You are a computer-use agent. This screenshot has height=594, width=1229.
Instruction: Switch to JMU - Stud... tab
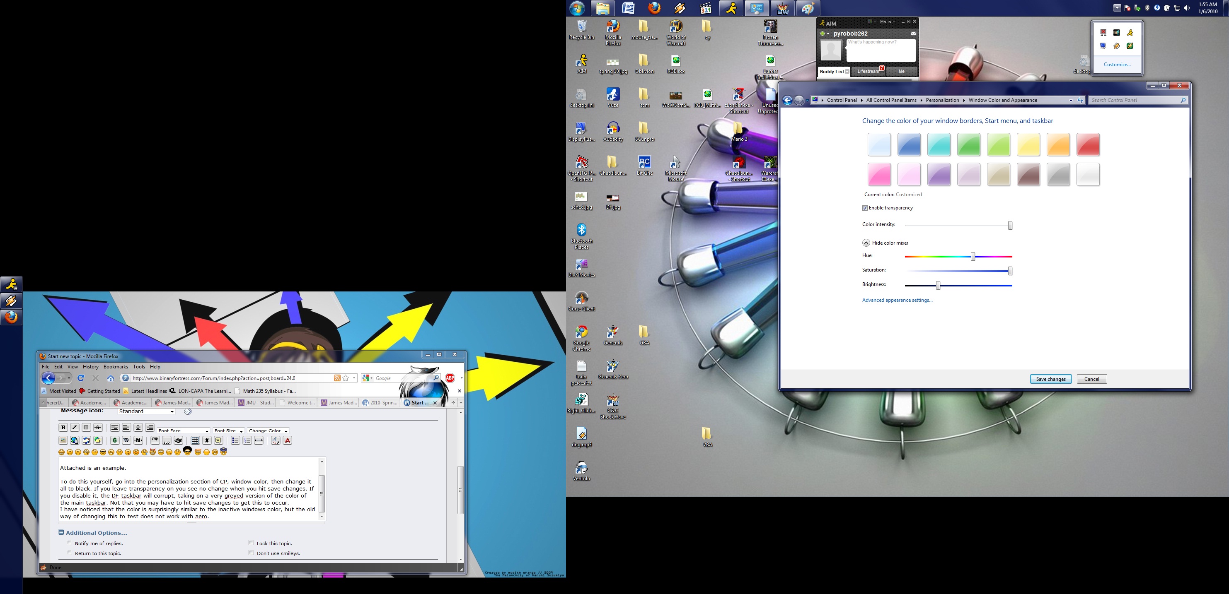click(256, 403)
